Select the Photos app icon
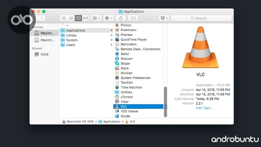 (x=117, y=25)
